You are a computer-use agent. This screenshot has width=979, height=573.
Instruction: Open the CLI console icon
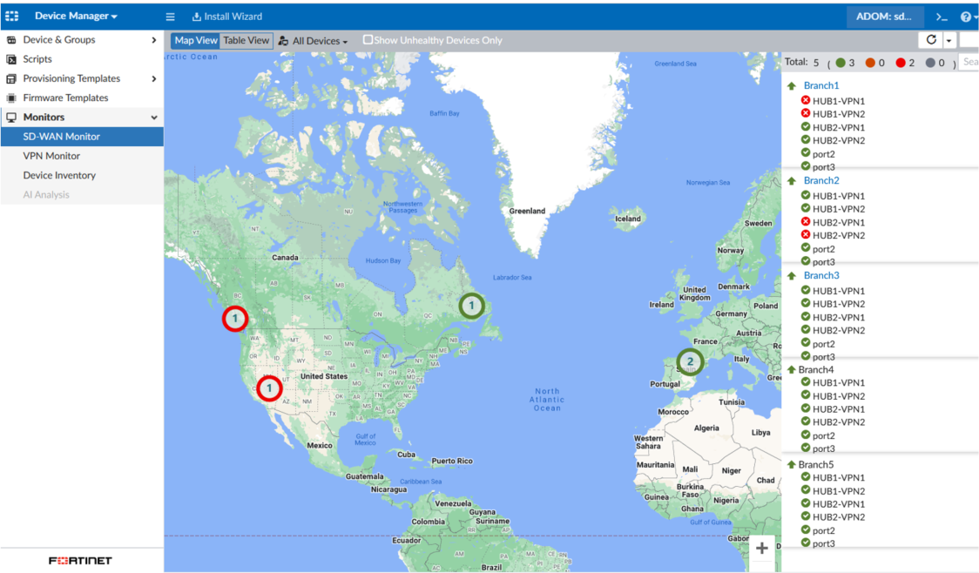click(942, 17)
